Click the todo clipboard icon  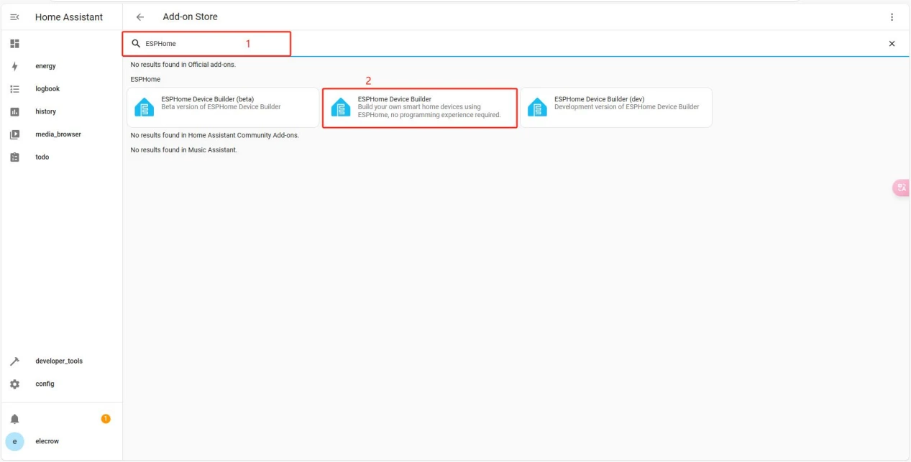[14, 157]
